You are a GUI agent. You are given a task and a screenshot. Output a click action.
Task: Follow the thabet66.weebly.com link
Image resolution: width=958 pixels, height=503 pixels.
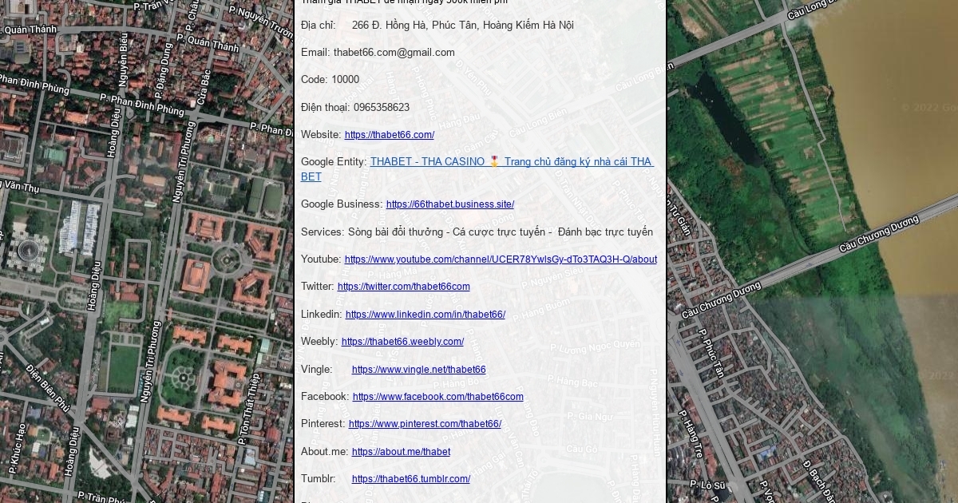(402, 342)
